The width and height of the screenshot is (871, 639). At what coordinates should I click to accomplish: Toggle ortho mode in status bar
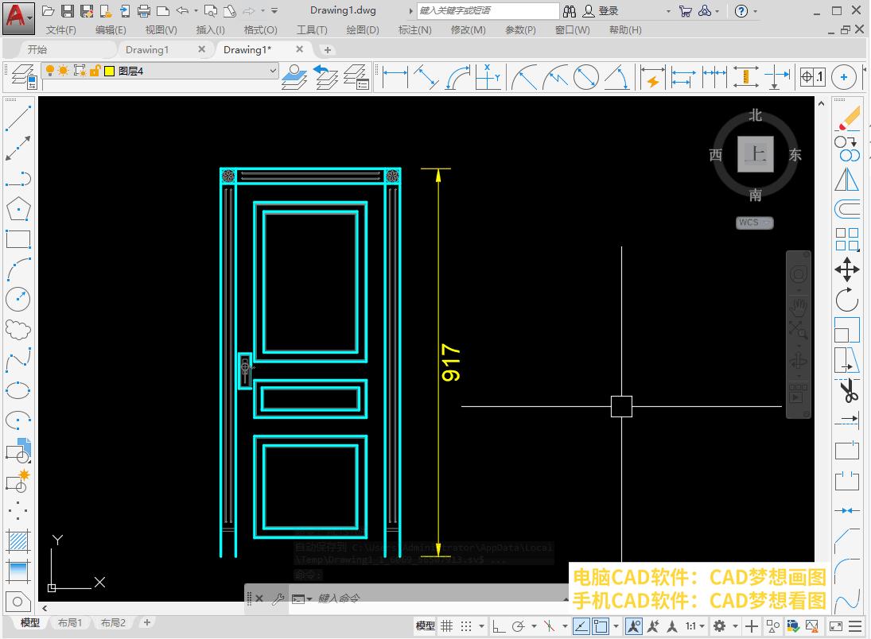(499, 626)
